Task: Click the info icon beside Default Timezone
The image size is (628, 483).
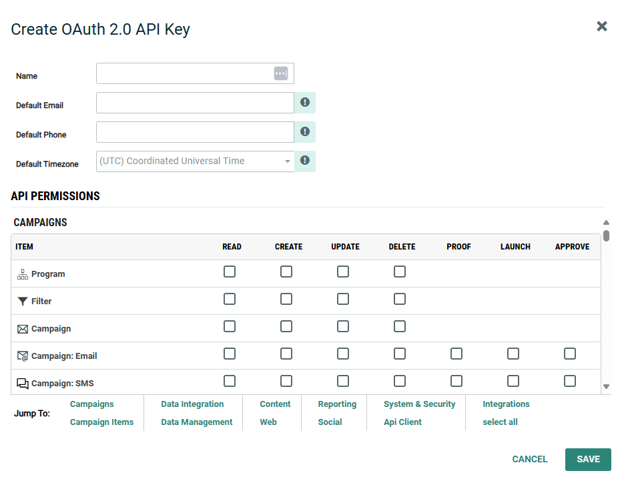Action: [x=305, y=161]
